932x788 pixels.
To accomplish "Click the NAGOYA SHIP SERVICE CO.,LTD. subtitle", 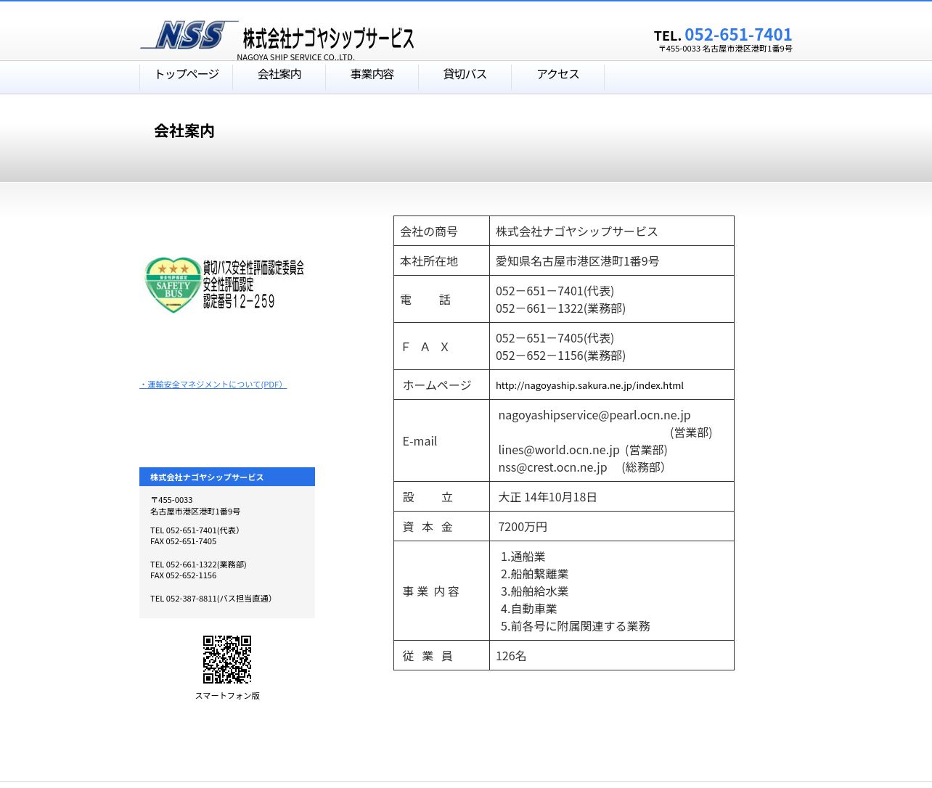I will [x=295, y=57].
